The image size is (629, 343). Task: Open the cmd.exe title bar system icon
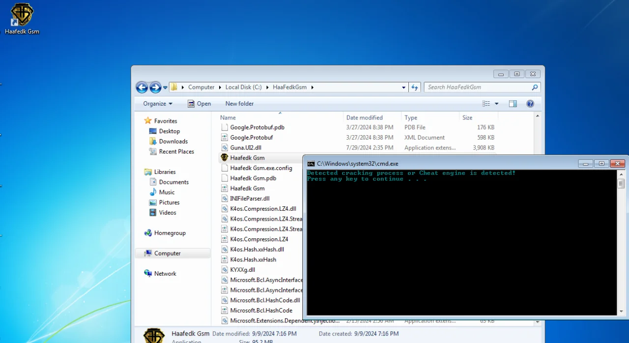click(x=311, y=164)
